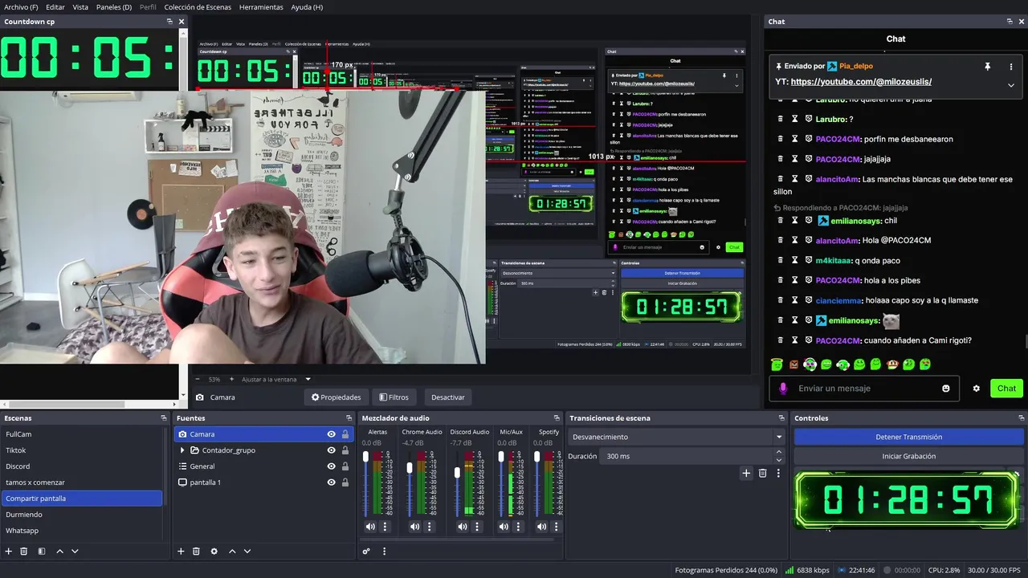Image resolution: width=1028 pixels, height=578 pixels.
Task: Open the Archivo menu
Action: (x=21, y=7)
